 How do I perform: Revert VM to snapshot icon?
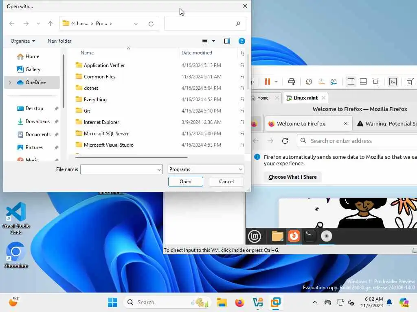click(x=321, y=82)
